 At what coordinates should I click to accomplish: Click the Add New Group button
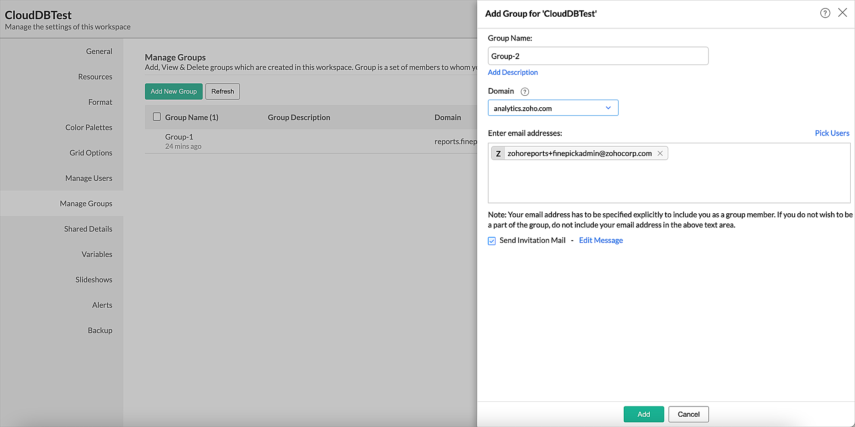[174, 91]
